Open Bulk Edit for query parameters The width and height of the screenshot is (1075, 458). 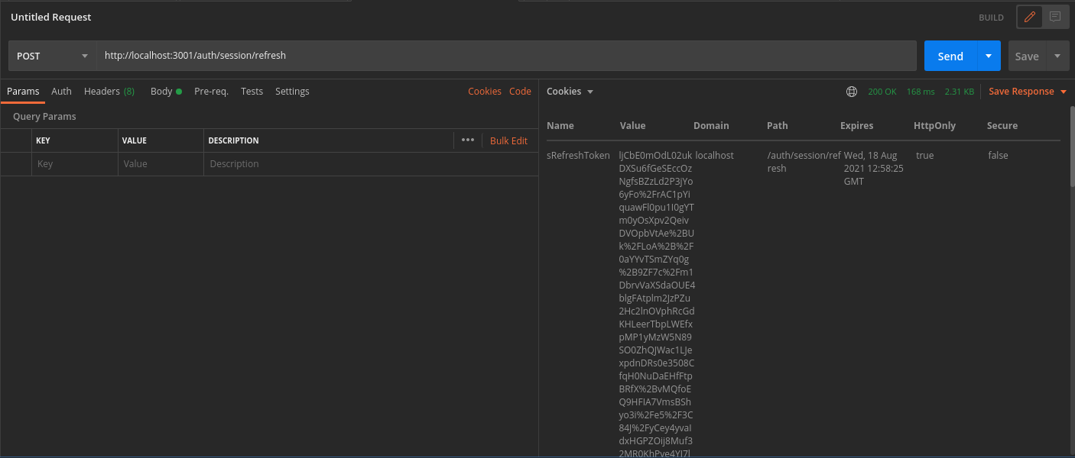(x=508, y=140)
